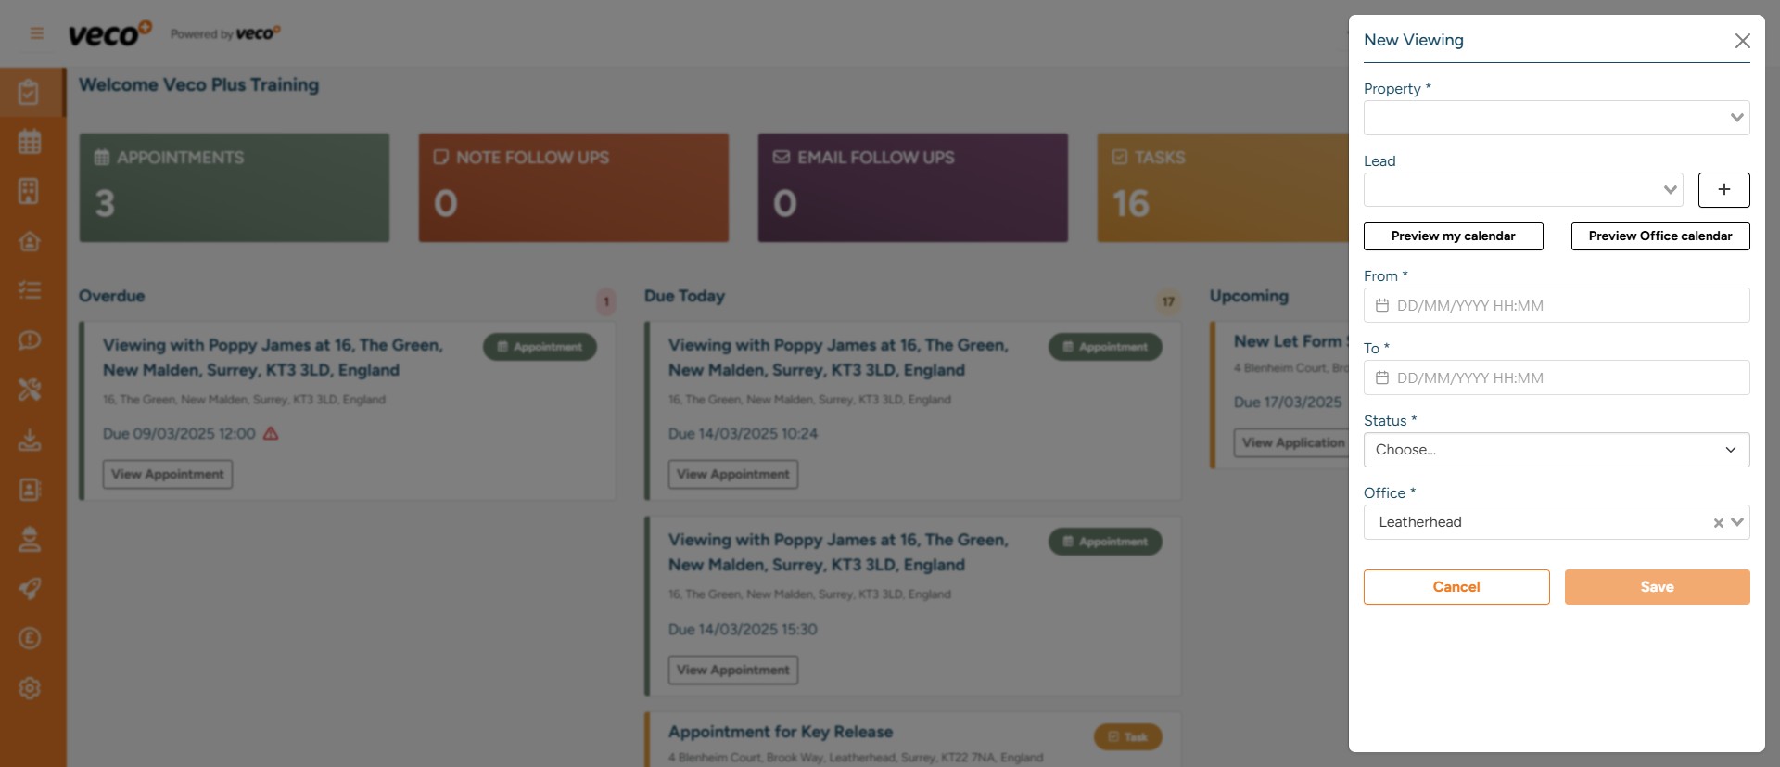Image resolution: width=1780 pixels, height=767 pixels.
Task: Cancel the new viewing
Action: click(1456, 587)
